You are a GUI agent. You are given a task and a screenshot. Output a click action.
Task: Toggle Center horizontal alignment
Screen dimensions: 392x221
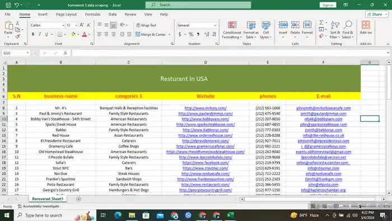[x=106, y=34]
